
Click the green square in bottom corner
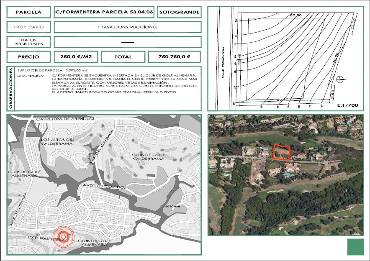(356, 246)
